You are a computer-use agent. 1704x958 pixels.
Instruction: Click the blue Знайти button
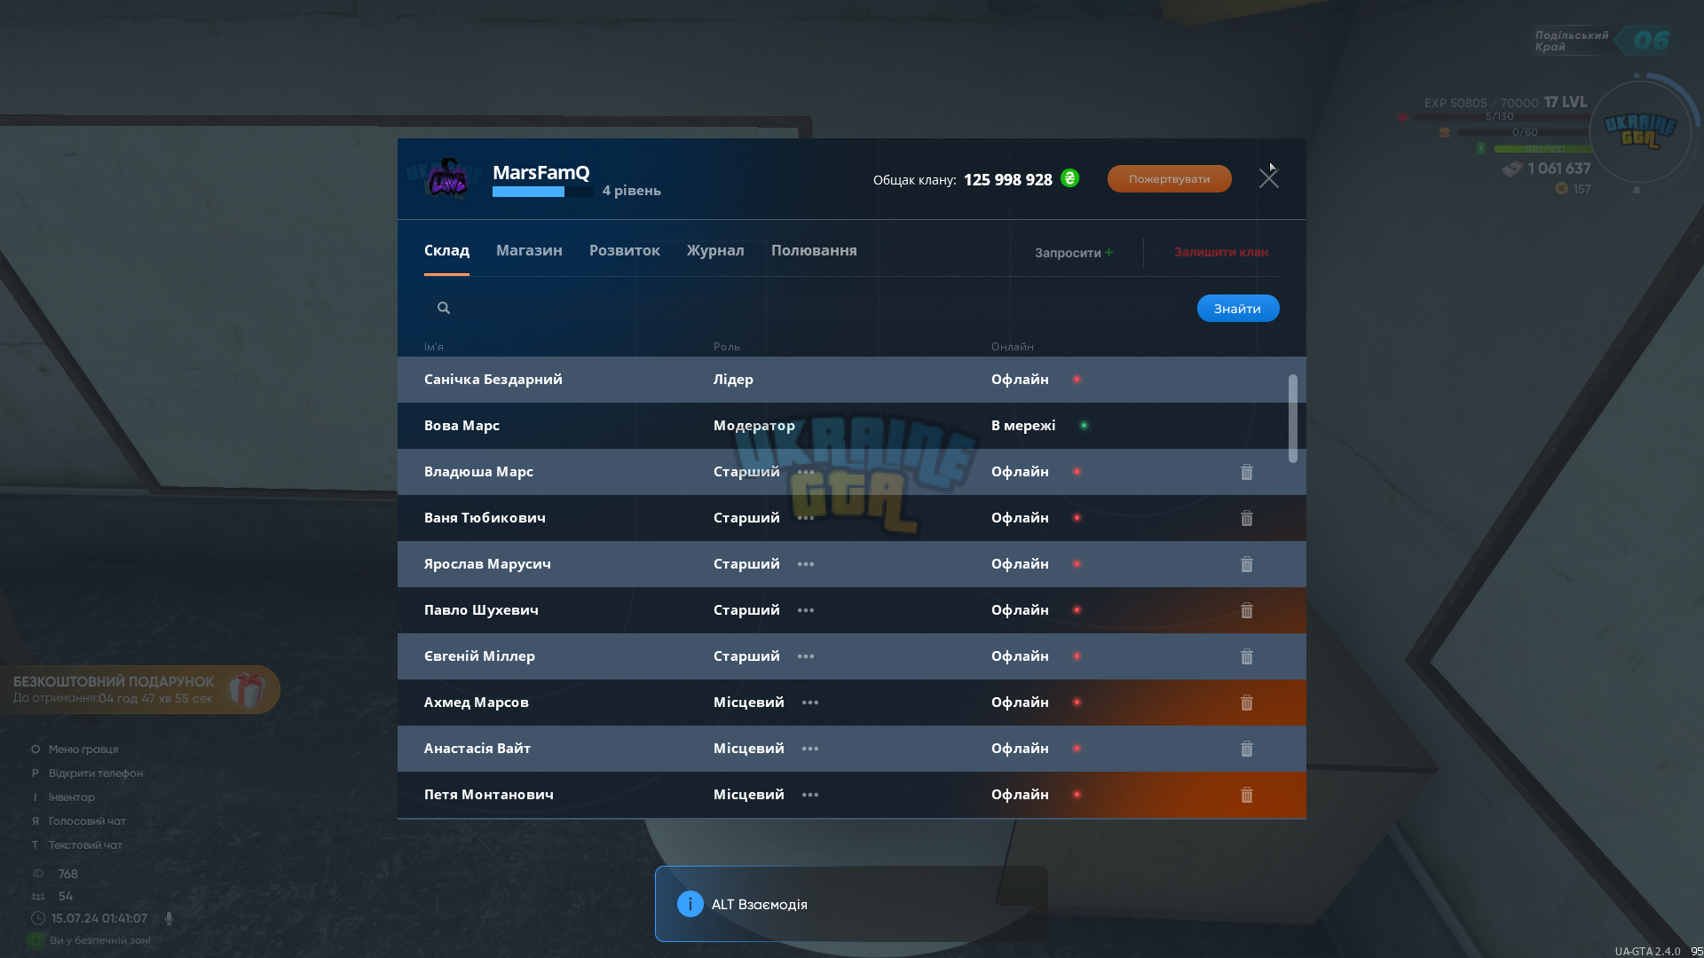click(x=1238, y=309)
